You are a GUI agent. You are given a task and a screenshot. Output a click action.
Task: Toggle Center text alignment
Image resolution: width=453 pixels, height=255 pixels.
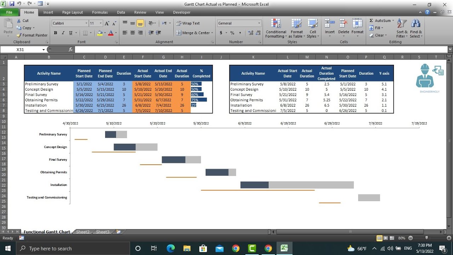(x=132, y=33)
